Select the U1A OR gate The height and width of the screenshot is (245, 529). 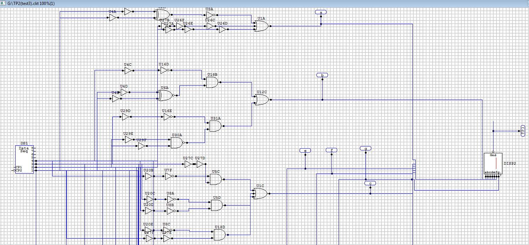[261, 26]
